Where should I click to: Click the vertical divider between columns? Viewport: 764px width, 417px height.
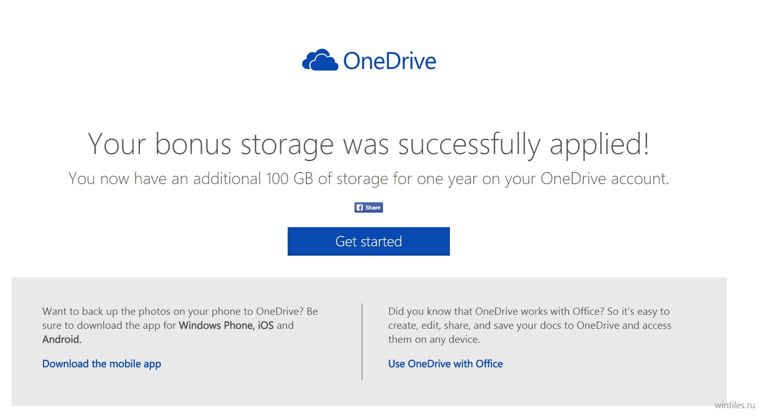[362, 342]
